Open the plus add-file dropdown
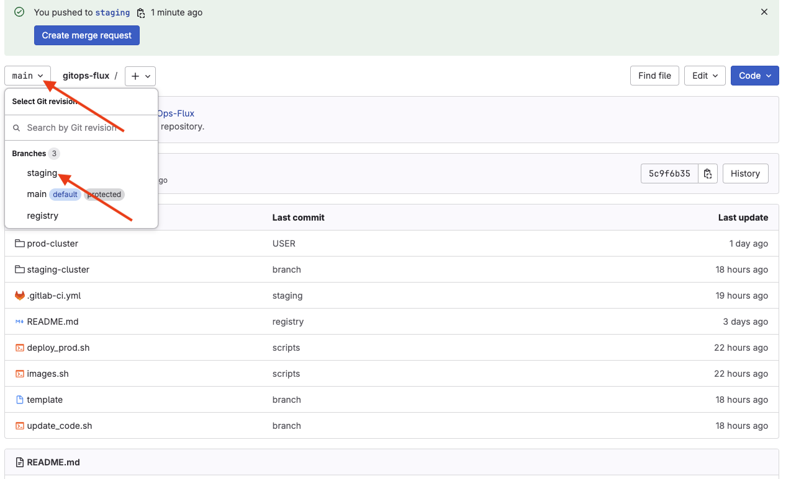Image resolution: width=791 pixels, height=479 pixels. tap(140, 76)
